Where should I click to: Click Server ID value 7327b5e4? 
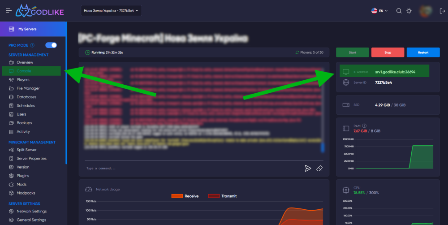tap(383, 82)
